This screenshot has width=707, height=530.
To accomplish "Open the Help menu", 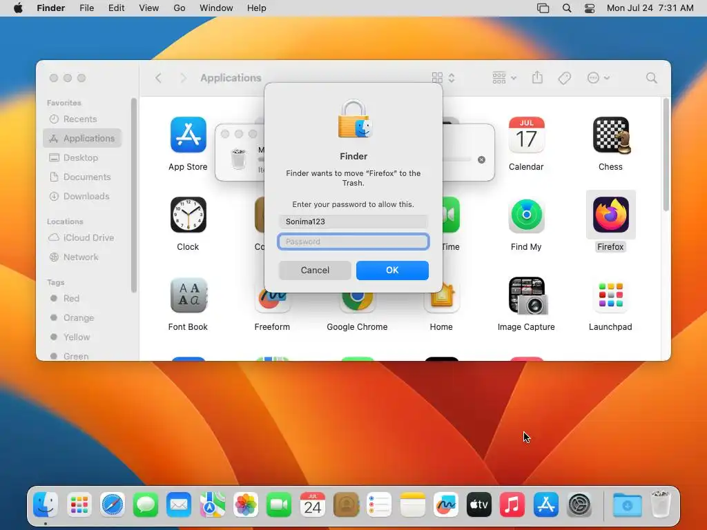I will tap(257, 8).
